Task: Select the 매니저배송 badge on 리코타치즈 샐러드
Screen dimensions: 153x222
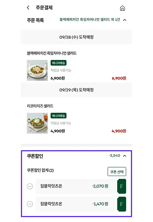Action: pos(58,116)
